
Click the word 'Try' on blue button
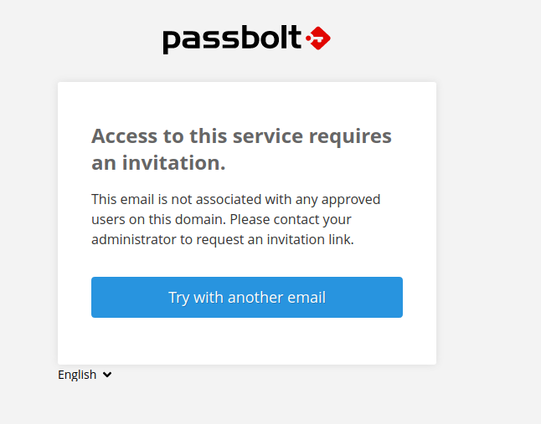[x=178, y=297]
